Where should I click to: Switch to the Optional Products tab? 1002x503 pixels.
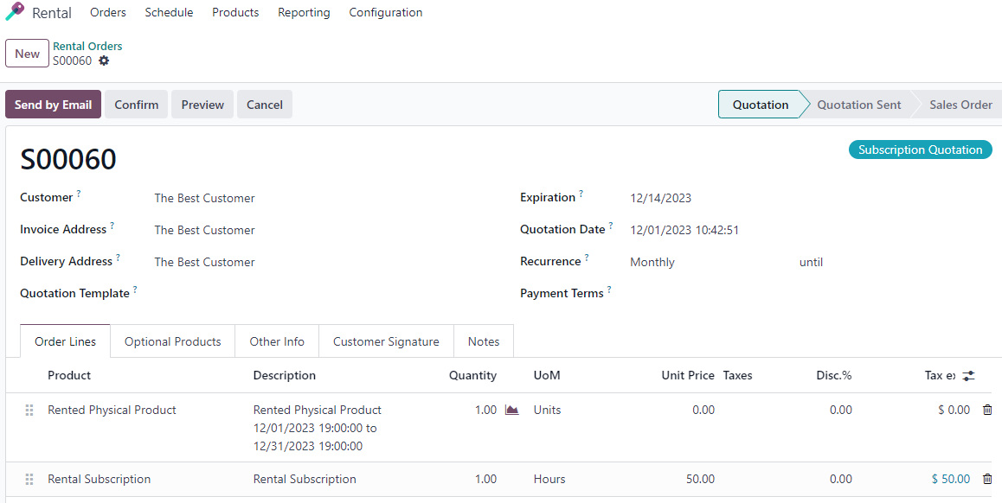[172, 341]
